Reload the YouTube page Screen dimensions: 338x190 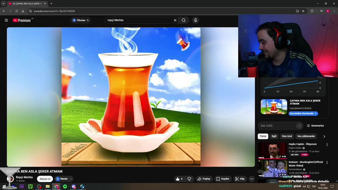[x=16, y=11]
